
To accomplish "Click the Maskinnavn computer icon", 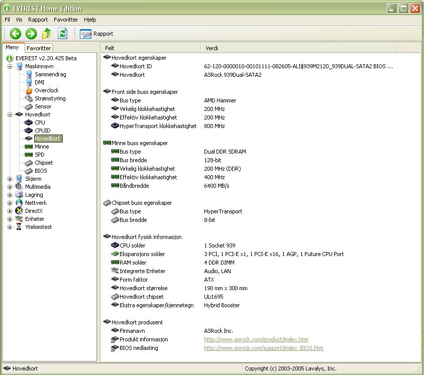I will point(19,66).
